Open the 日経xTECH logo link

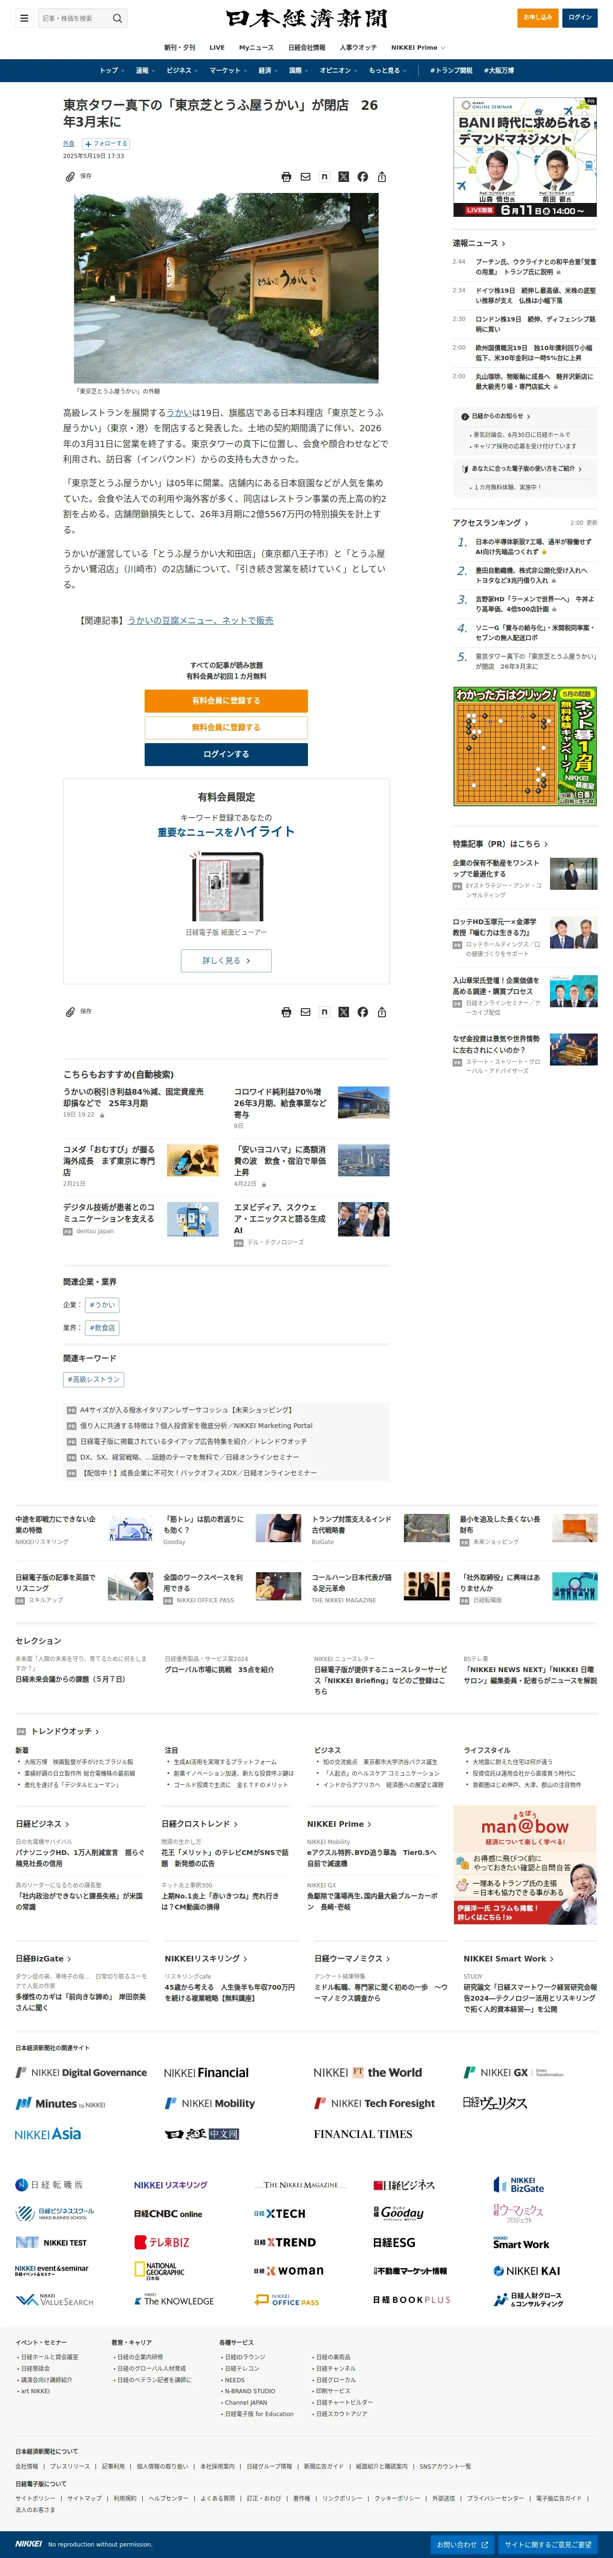click(x=280, y=2214)
